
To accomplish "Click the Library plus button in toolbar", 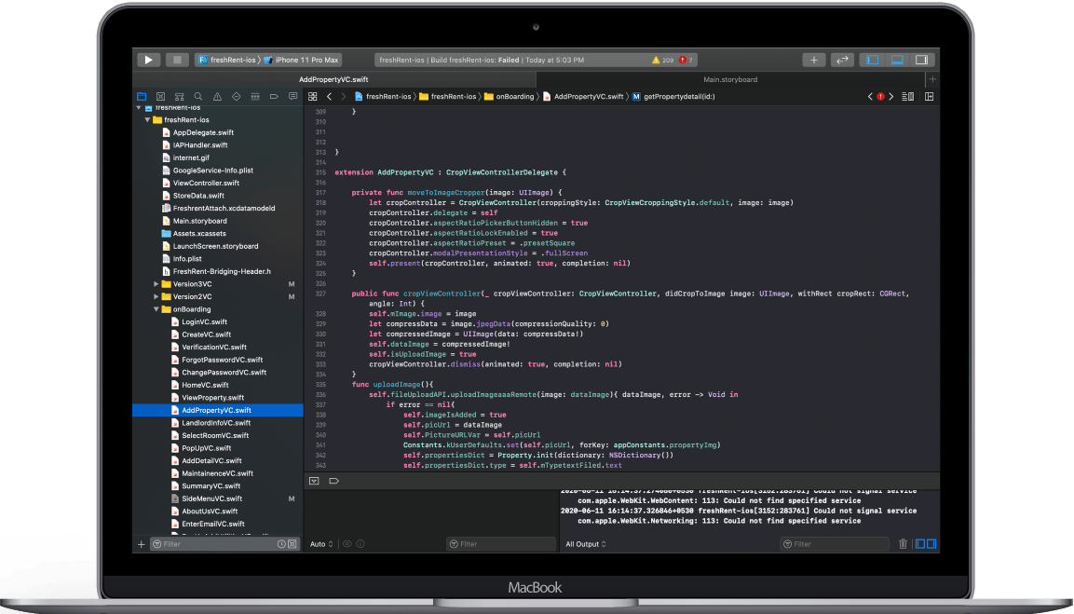I will point(814,60).
